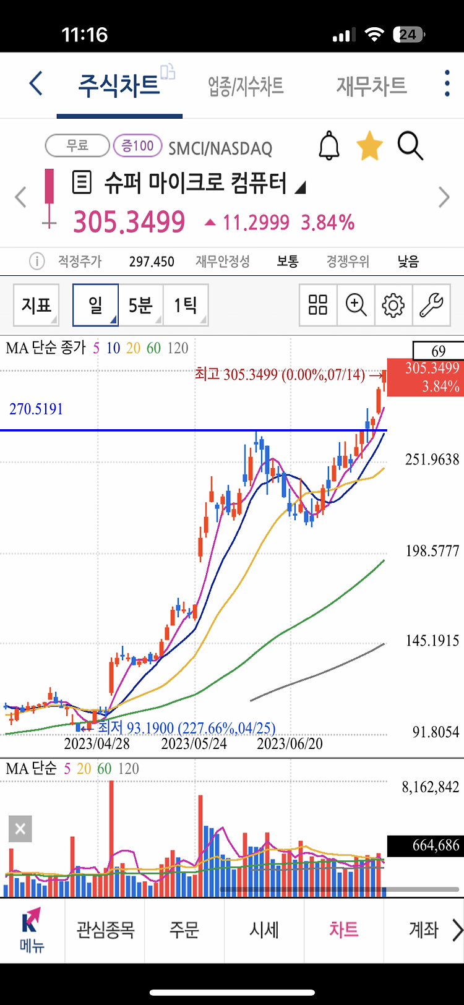Open 계좌 in bottom navigation
The width and height of the screenshot is (464, 1005).
point(423,930)
